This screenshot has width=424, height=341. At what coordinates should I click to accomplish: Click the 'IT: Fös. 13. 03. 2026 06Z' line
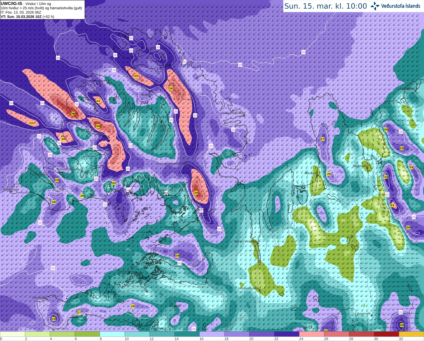tap(21, 12)
